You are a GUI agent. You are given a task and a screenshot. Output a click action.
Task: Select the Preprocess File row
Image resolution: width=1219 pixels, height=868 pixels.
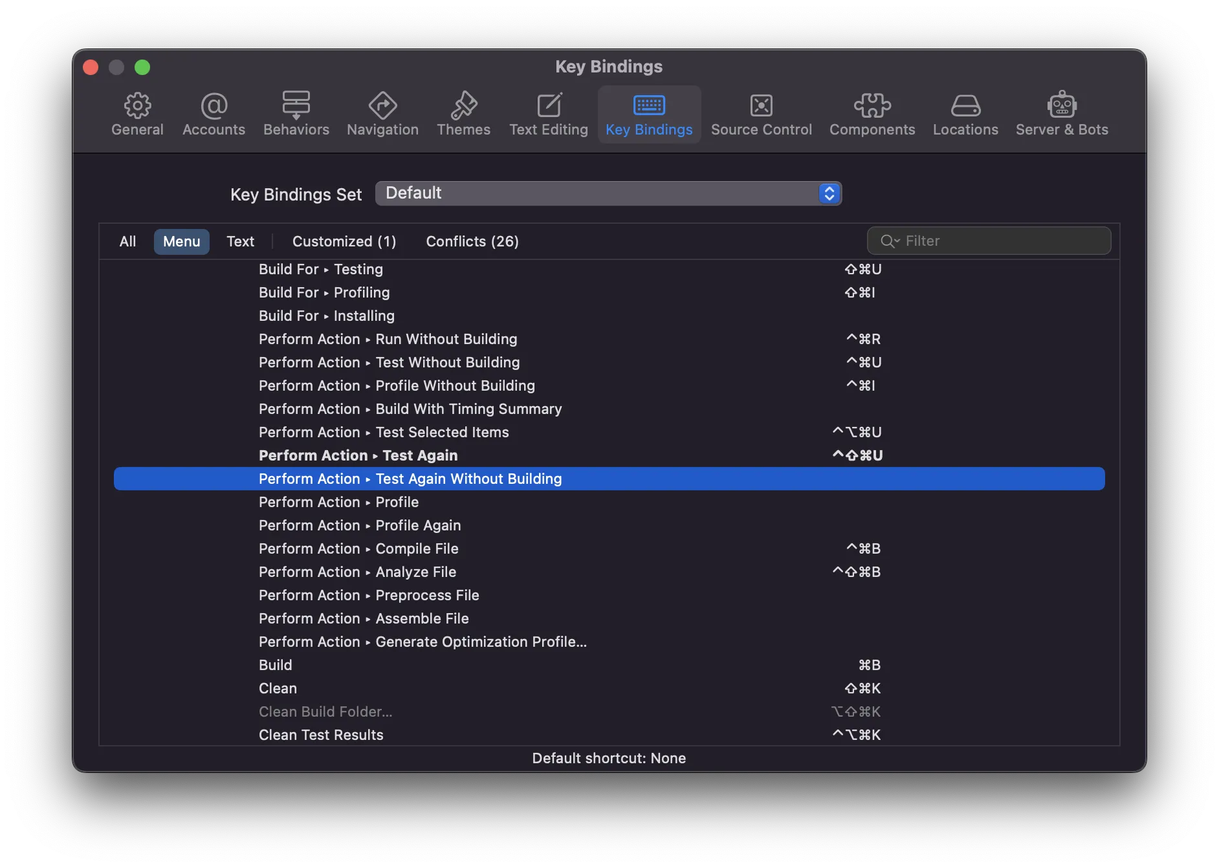(x=609, y=595)
